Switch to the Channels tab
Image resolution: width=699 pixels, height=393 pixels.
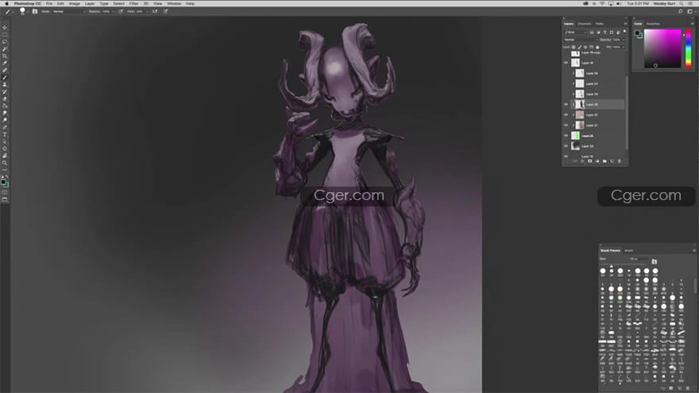[x=585, y=24]
